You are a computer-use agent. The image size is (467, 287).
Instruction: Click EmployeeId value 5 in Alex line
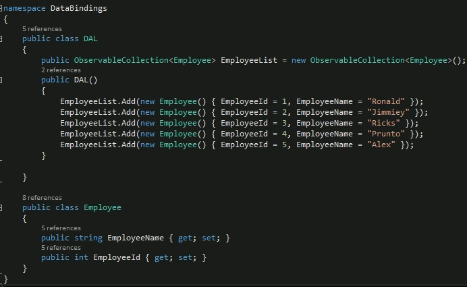[x=284, y=145]
